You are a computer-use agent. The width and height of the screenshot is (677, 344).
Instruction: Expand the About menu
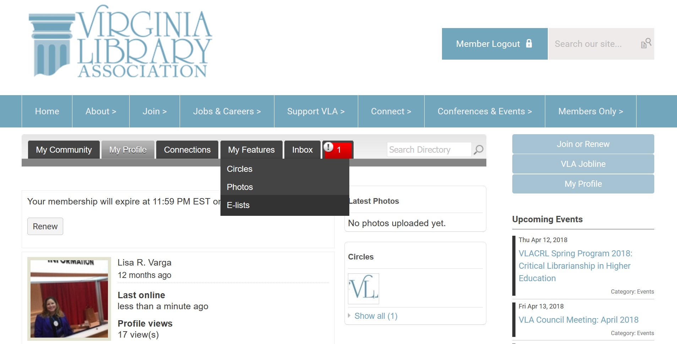[101, 111]
